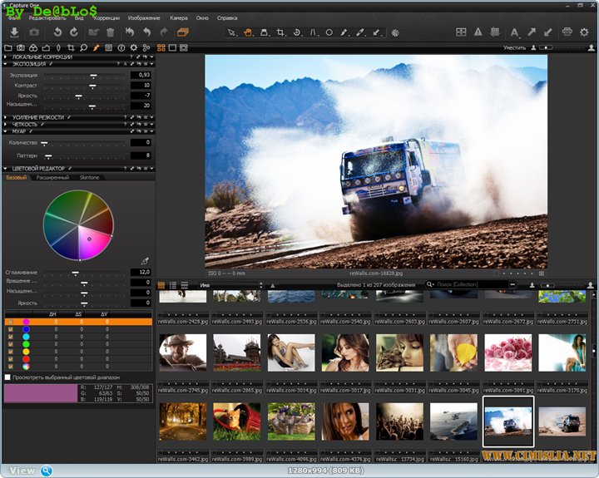
Task: Click the rotate left toolbar icon
Action: (x=57, y=32)
